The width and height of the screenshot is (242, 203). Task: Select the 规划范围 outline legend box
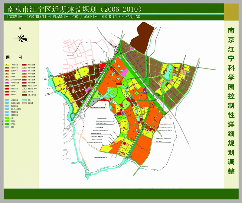click(x=24, y=103)
